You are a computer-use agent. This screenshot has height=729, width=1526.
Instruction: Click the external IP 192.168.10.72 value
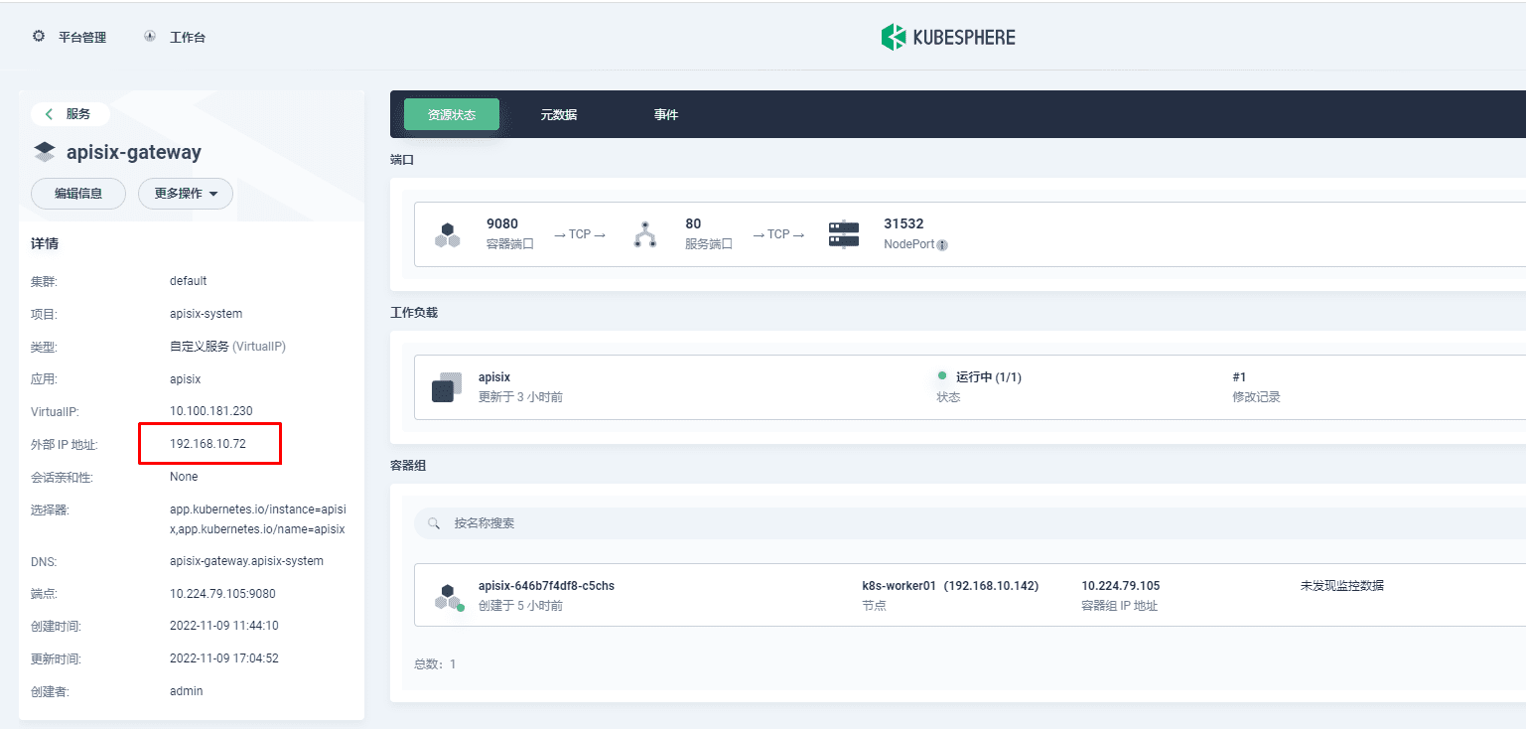208,444
